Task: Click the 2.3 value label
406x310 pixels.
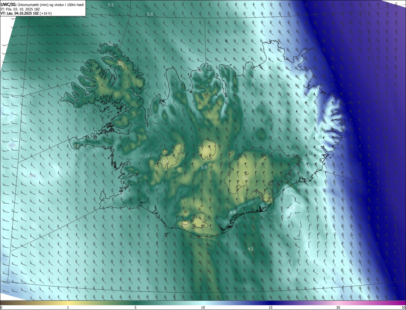Action: pyautogui.click(x=245, y=178)
